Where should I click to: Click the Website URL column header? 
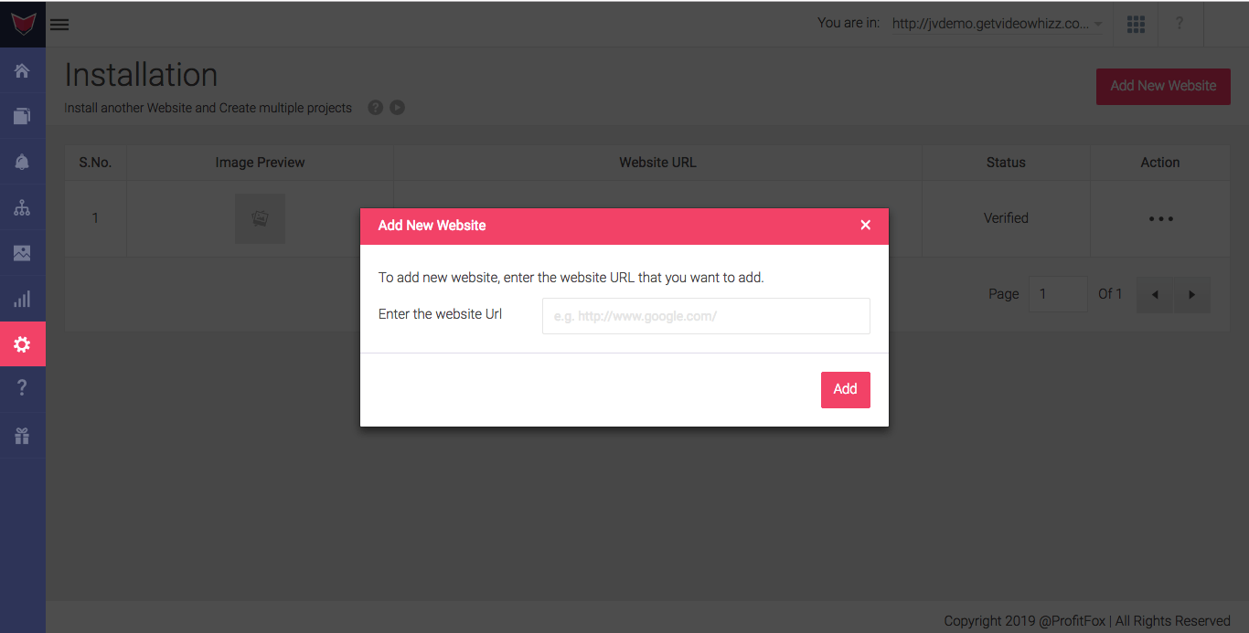(x=657, y=163)
